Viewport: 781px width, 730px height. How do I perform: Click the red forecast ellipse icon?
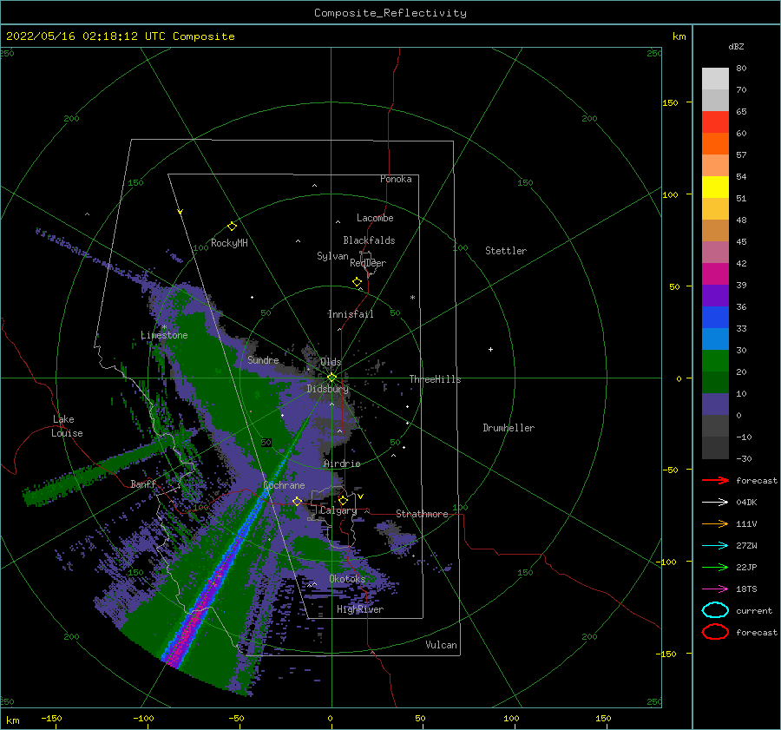[x=715, y=632]
